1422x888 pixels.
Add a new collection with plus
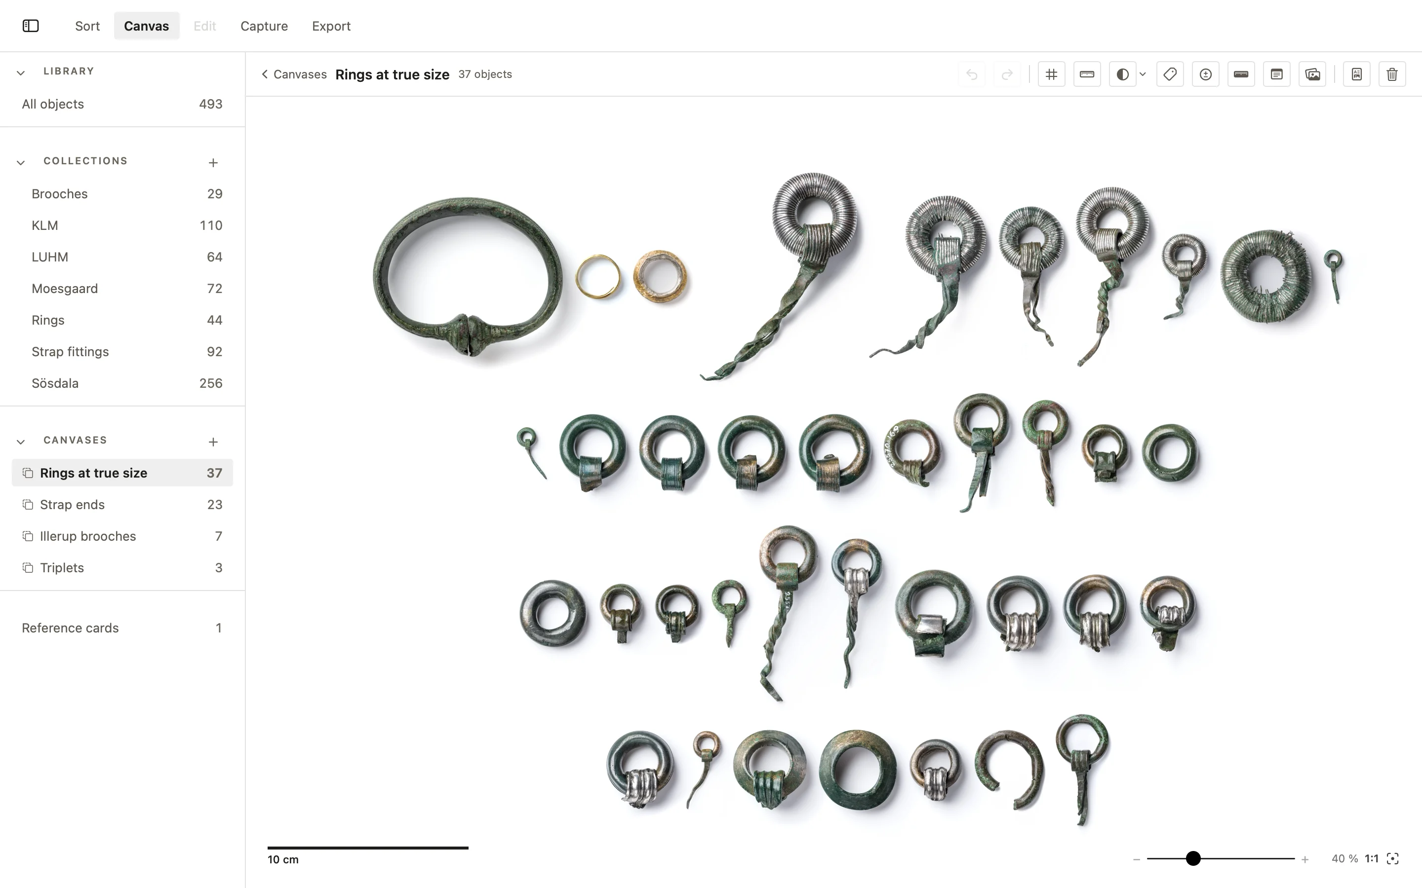pyautogui.click(x=213, y=163)
